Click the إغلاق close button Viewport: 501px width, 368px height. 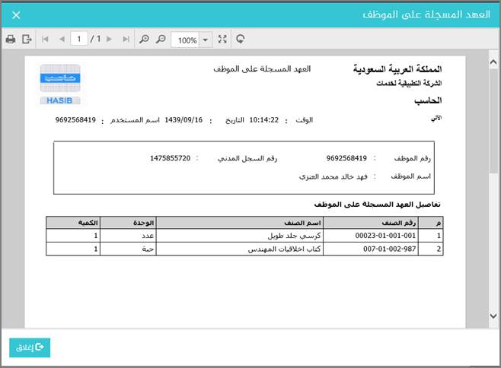[x=30, y=347]
